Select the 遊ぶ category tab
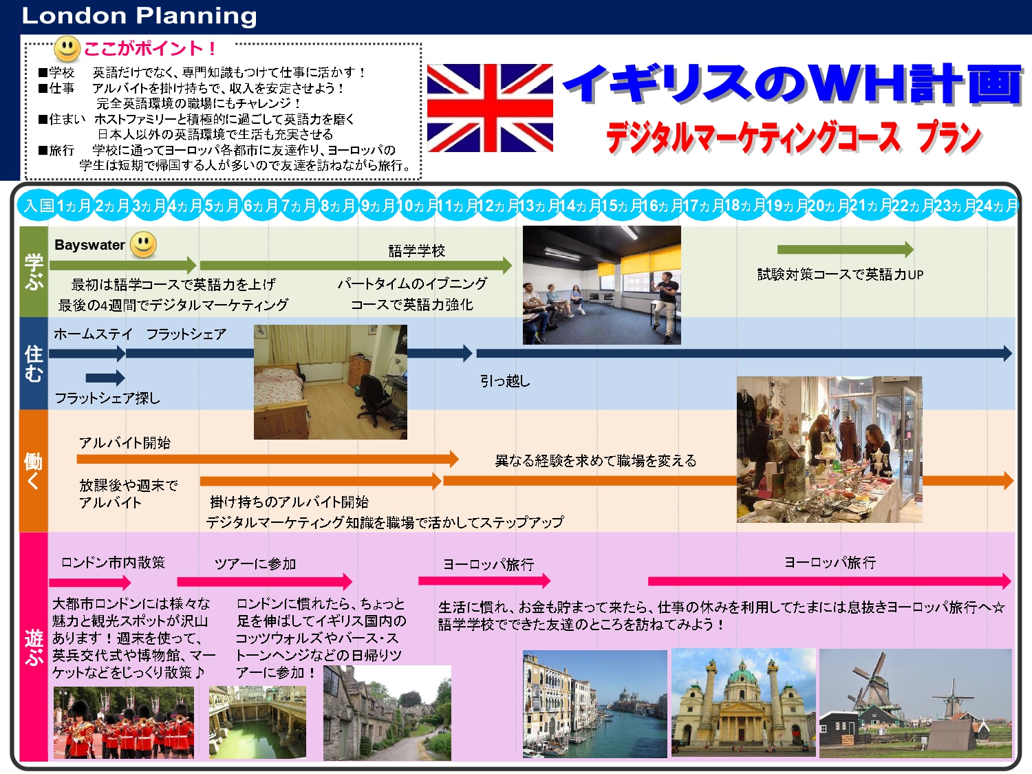This screenshot has width=1032, height=774. [34, 647]
